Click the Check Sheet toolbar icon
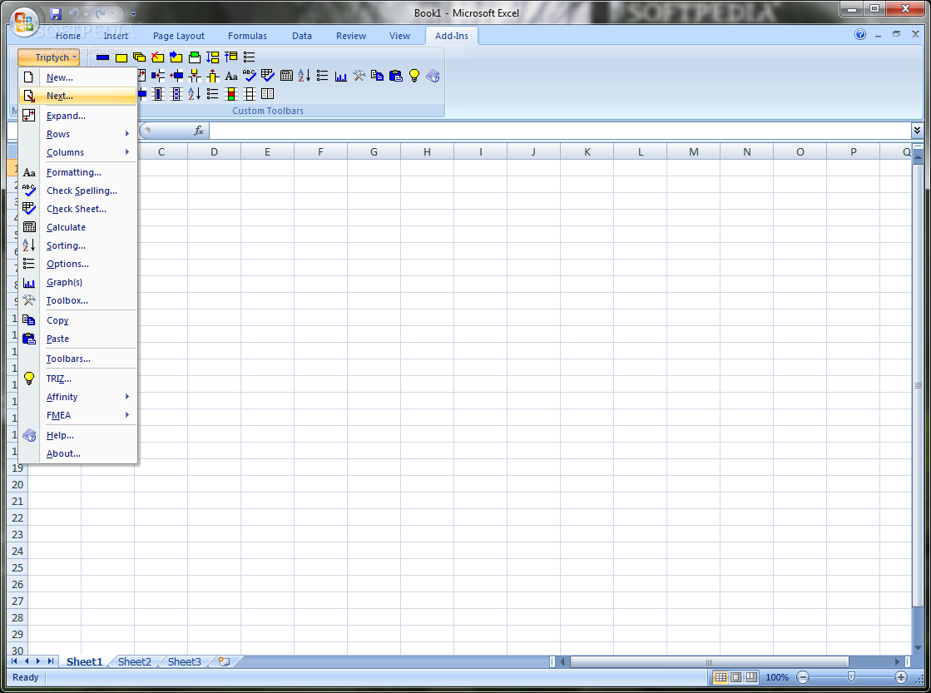 click(x=268, y=76)
